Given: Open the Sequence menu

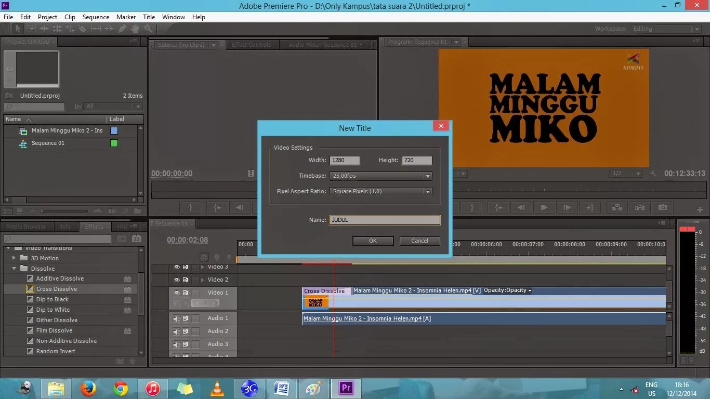Looking at the screenshot, I should coord(96,17).
